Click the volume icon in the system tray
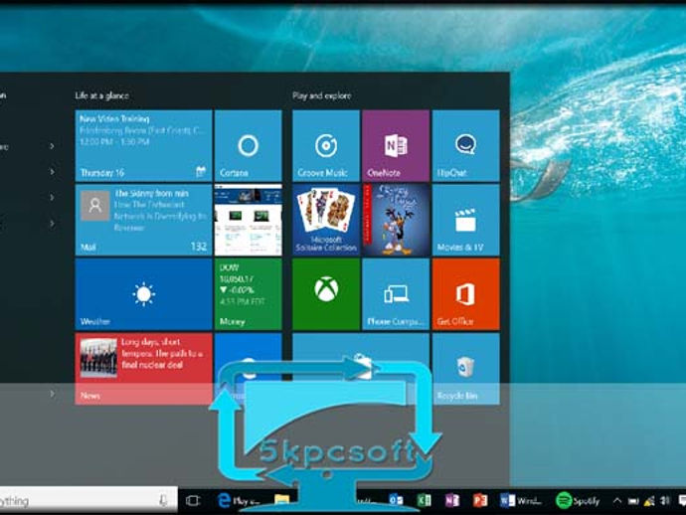The image size is (686, 515). click(665, 500)
